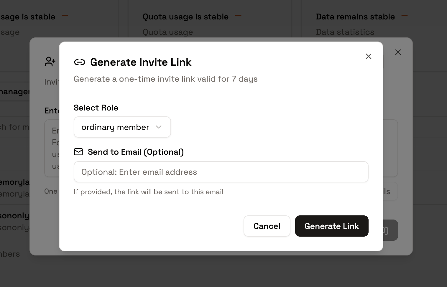Click the add-user icon in the background dialog

[x=50, y=62]
